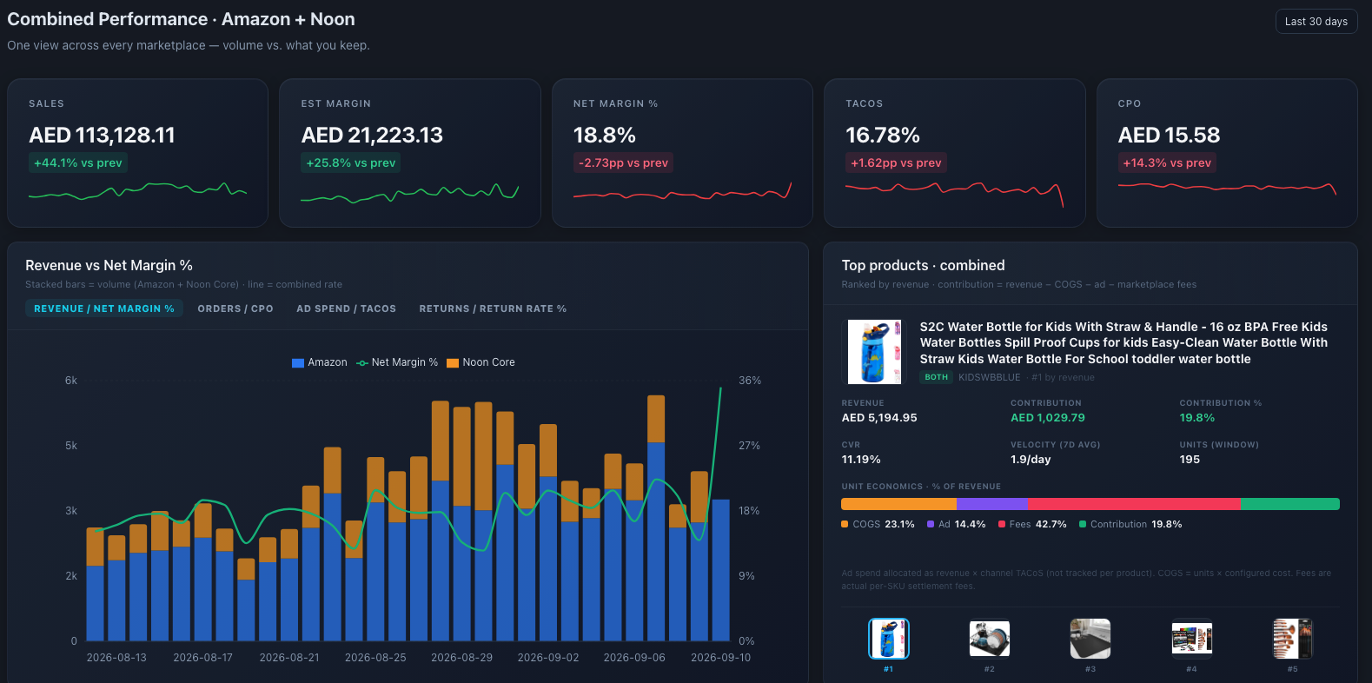Image resolution: width=1372 pixels, height=683 pixels.
Task: Click the +25.8% vs prev margin badge
Action: coord(351,162)
